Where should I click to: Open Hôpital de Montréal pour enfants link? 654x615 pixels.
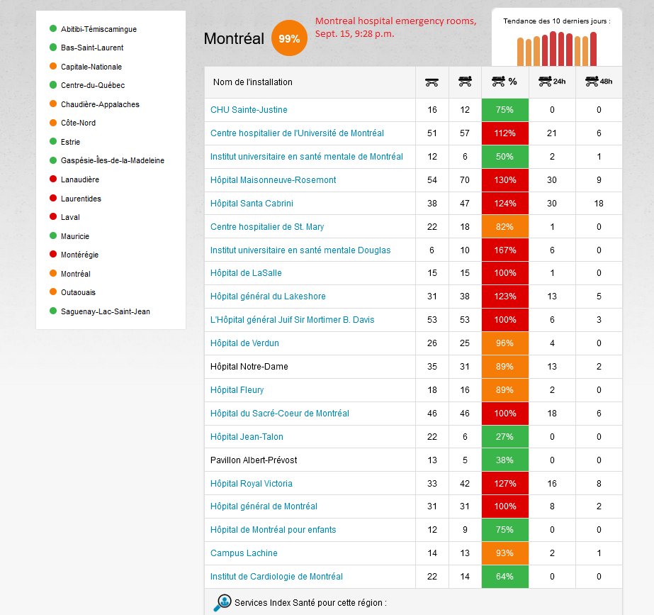[x=273, y=530]
